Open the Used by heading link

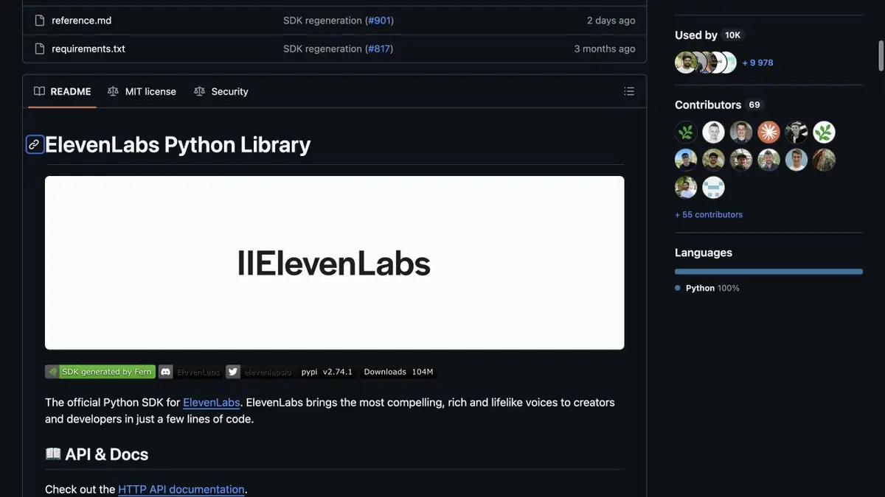(x=696, y=35)
